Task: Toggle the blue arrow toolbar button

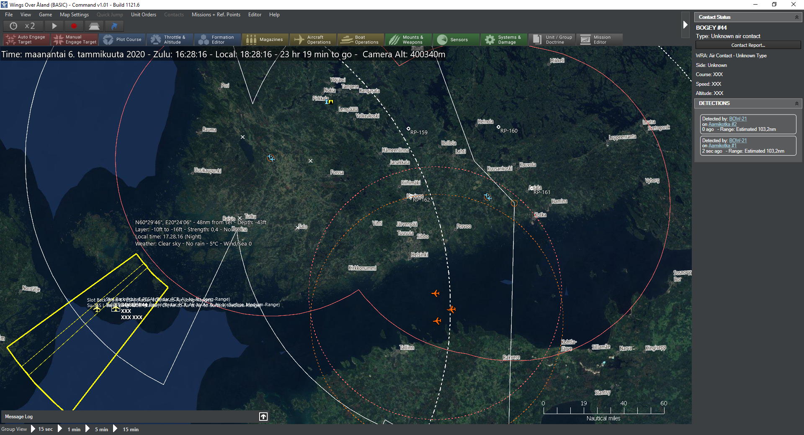Action: (x=114, y=26)
